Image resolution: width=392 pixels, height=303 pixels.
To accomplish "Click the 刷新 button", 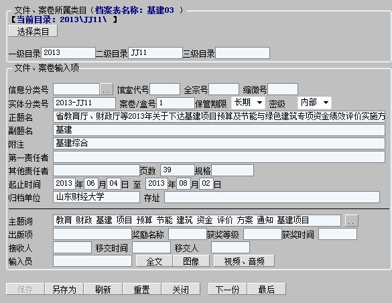I will pos(103,289).
